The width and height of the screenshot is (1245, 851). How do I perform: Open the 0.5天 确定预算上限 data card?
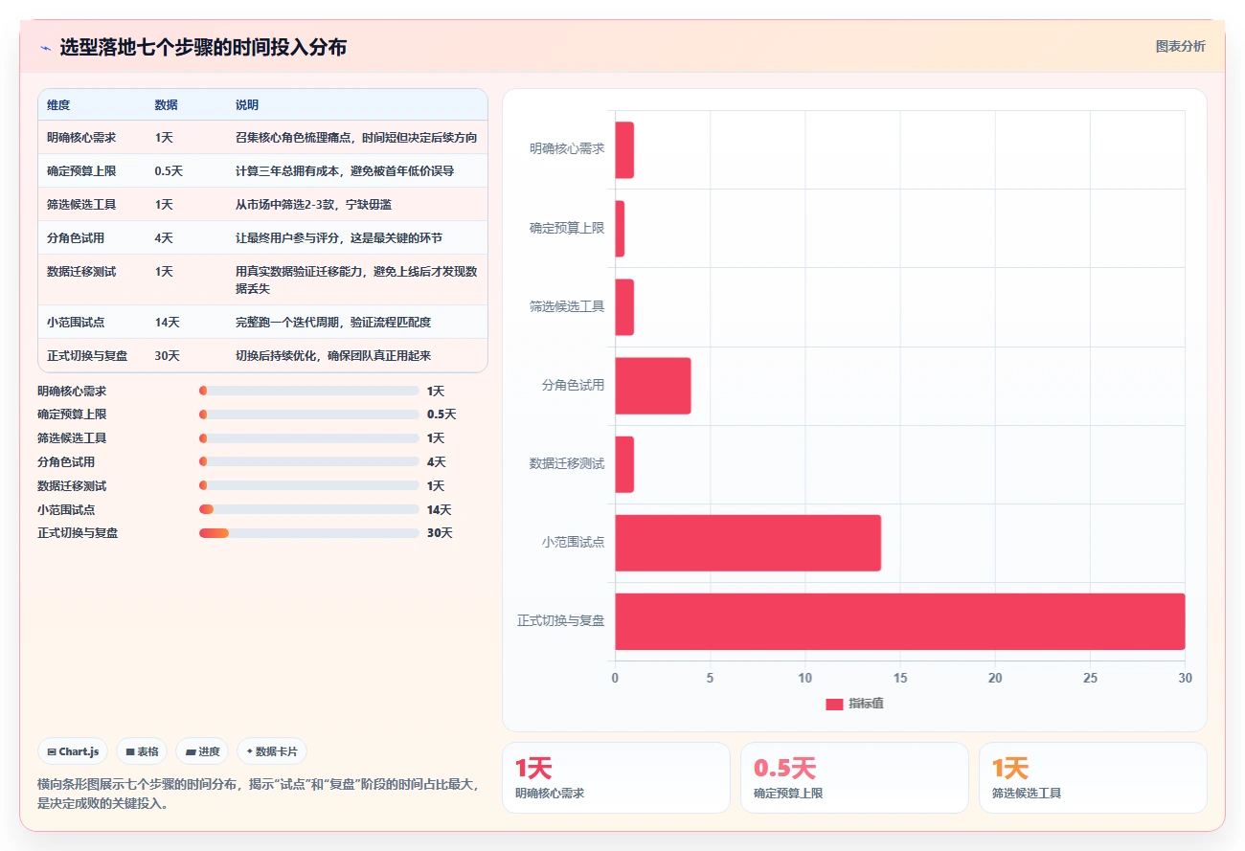[x=854, y=777]
